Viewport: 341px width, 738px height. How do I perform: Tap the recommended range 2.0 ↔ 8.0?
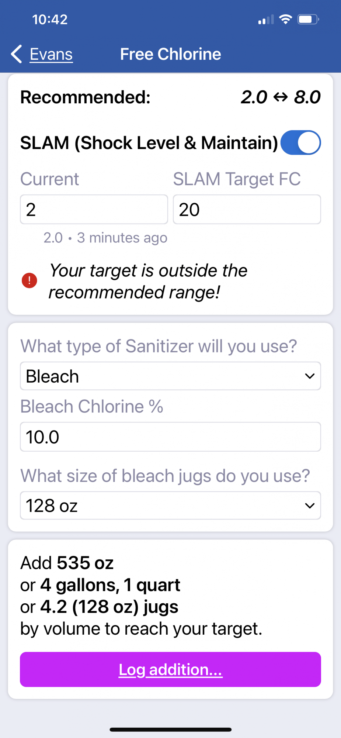pyautogui.click(x=281, y=97)
